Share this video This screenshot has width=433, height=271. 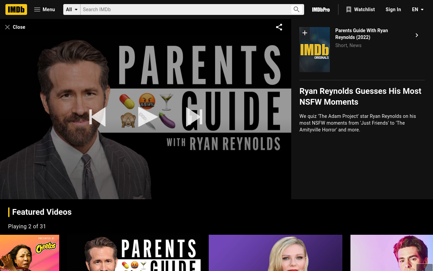click(x=279, y=27)
